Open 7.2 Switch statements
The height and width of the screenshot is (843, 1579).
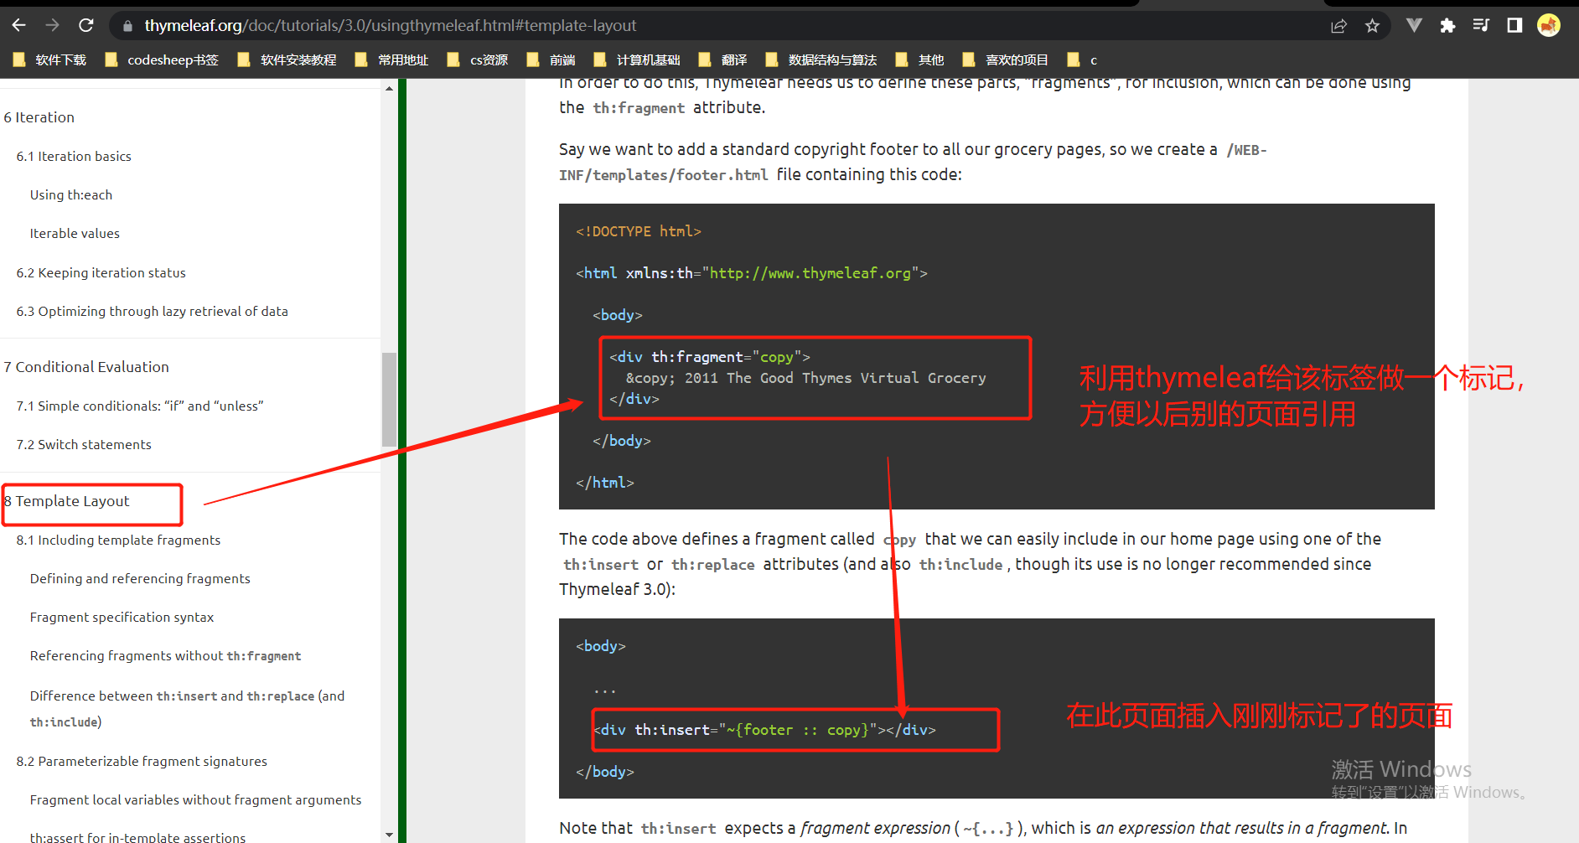[84, 444]
